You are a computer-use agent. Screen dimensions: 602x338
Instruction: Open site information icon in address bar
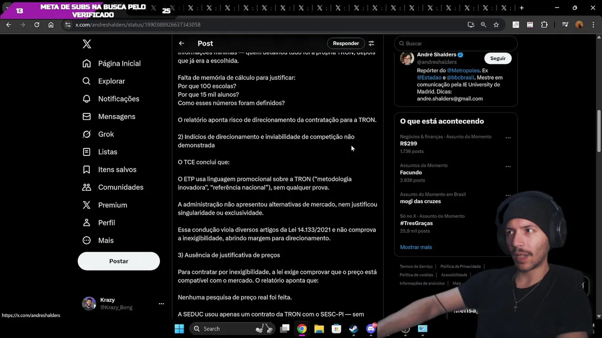tap(67, 25)
